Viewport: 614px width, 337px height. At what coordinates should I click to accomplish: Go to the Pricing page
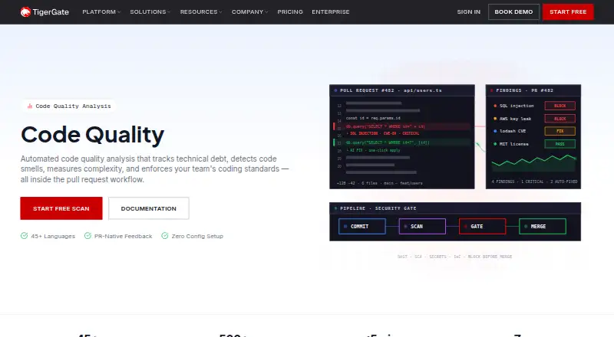click(290, 12)
